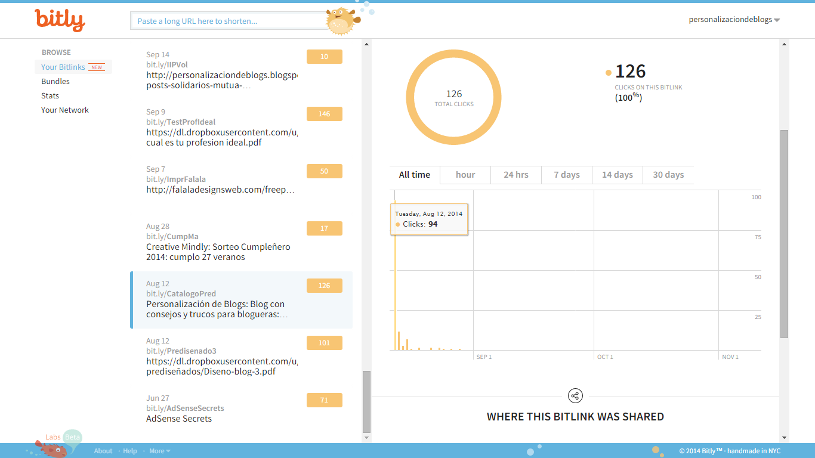This screenshot has height=458, width=815.
Task: Open the AdSense Secrets title
Action: coord(179,419)
